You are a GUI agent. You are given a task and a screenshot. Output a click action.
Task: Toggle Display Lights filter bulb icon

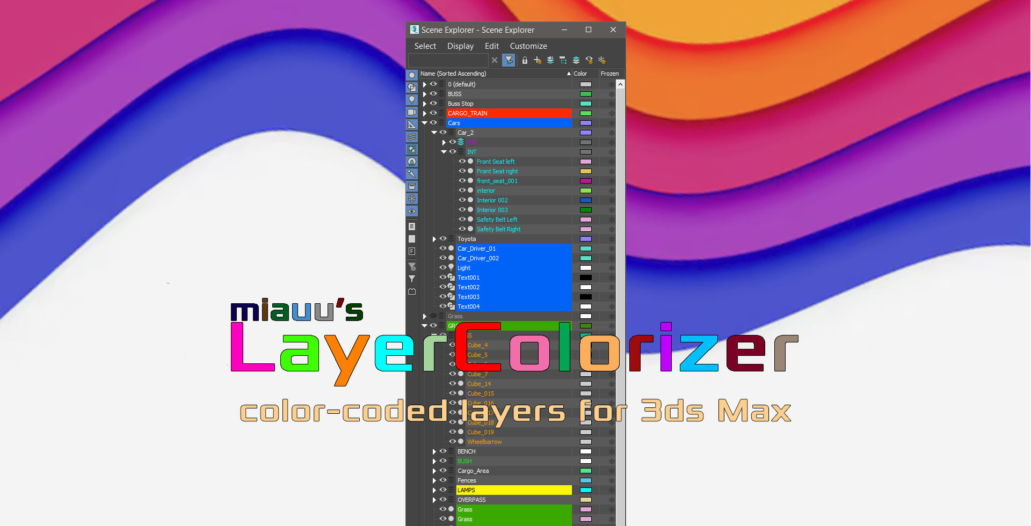412,100
